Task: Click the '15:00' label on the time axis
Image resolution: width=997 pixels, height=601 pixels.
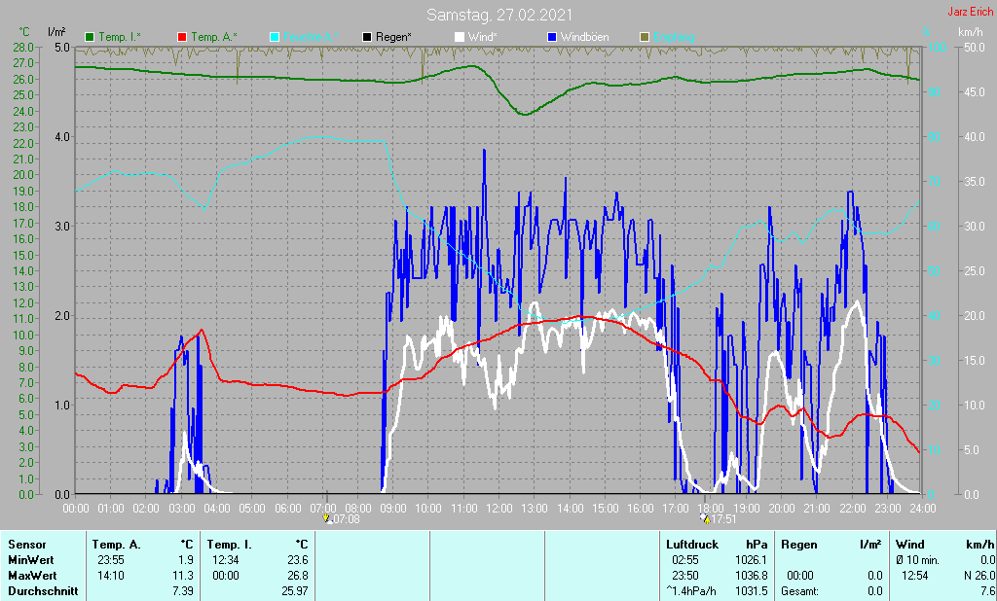Action: click(606, 509)
